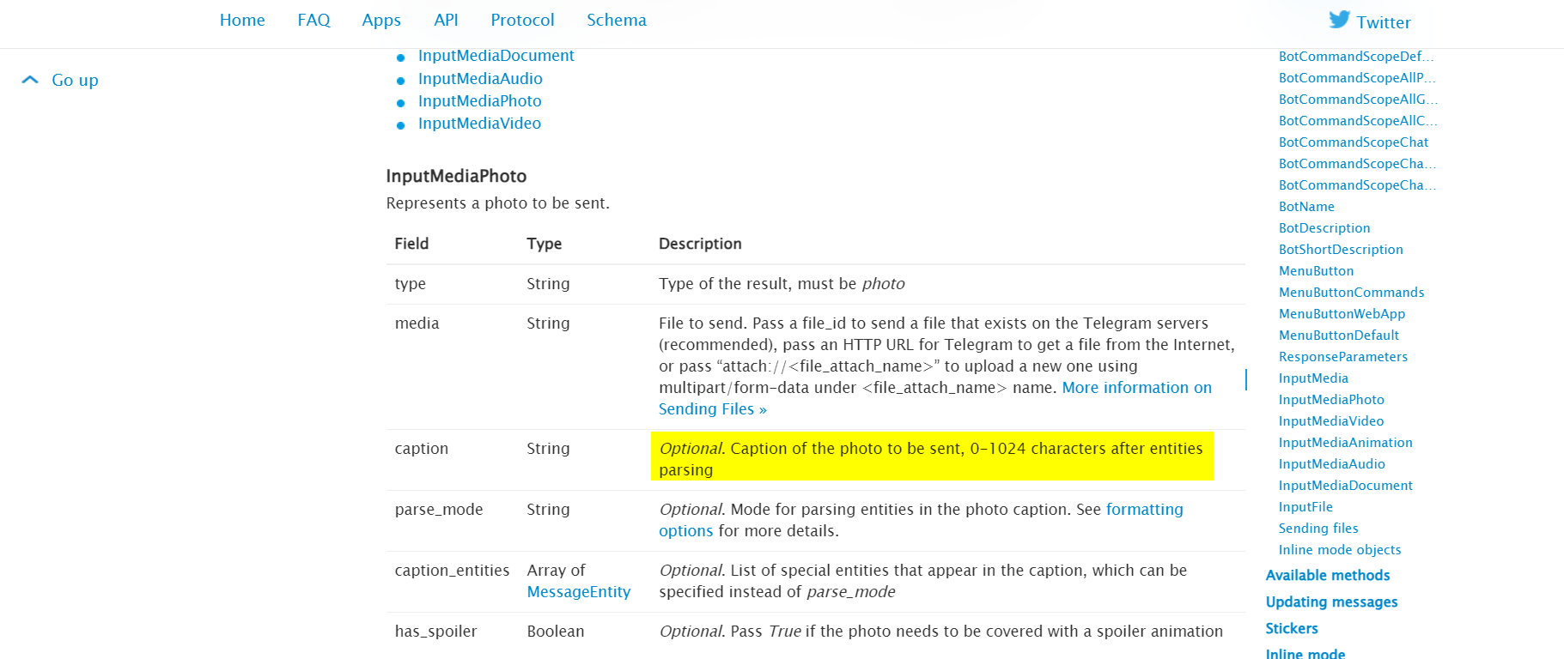
Task: Open the MessageEntity type link
Action: 579,592
